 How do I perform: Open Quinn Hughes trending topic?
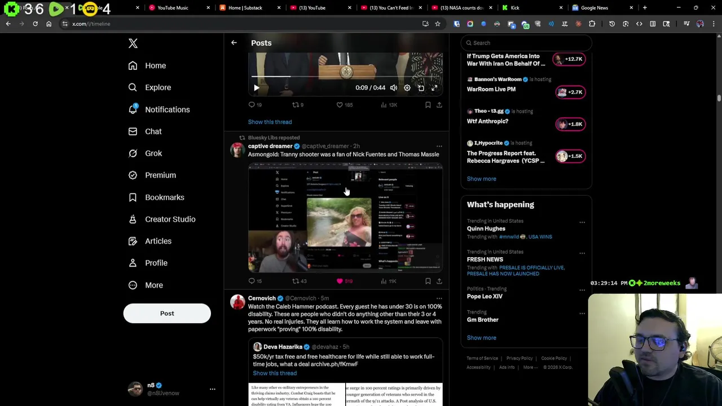(486, 228)
